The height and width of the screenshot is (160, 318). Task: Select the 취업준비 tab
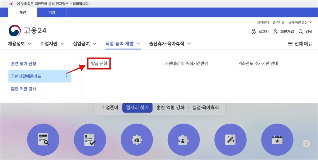point(110,107)
